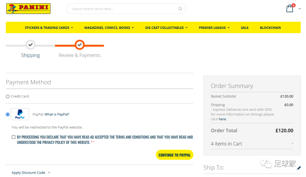The image size is (306, 177).
Task: Select the PayPal payment radio button
Action: point(8,114)
